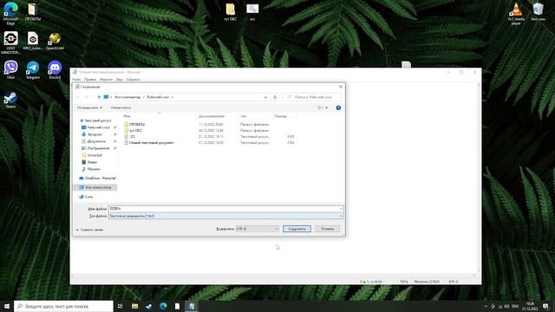Click the up one level arrow
Screen dimensions: 555x312
(x=99, y=97)
